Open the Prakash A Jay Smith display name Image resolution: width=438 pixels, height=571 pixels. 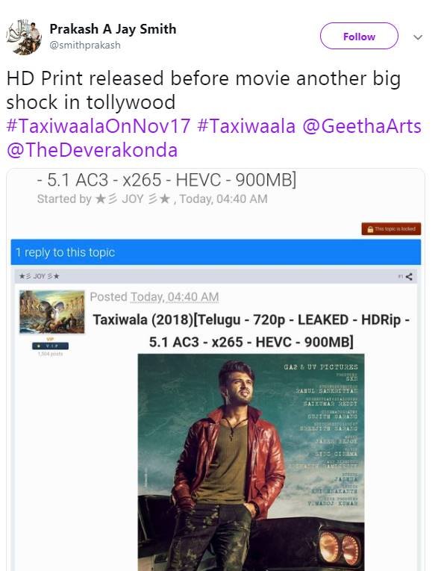pos(113,29)
